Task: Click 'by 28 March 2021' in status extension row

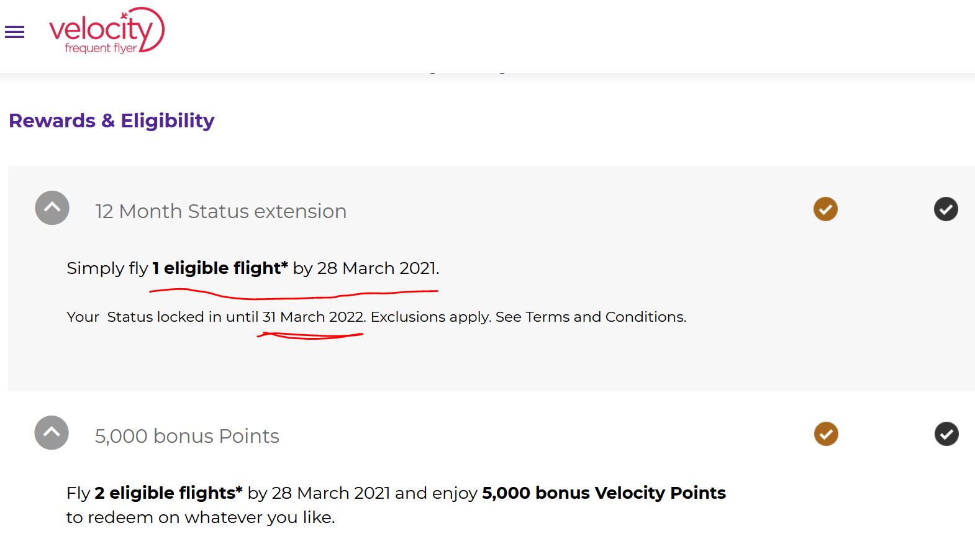Action: [366, 268]
